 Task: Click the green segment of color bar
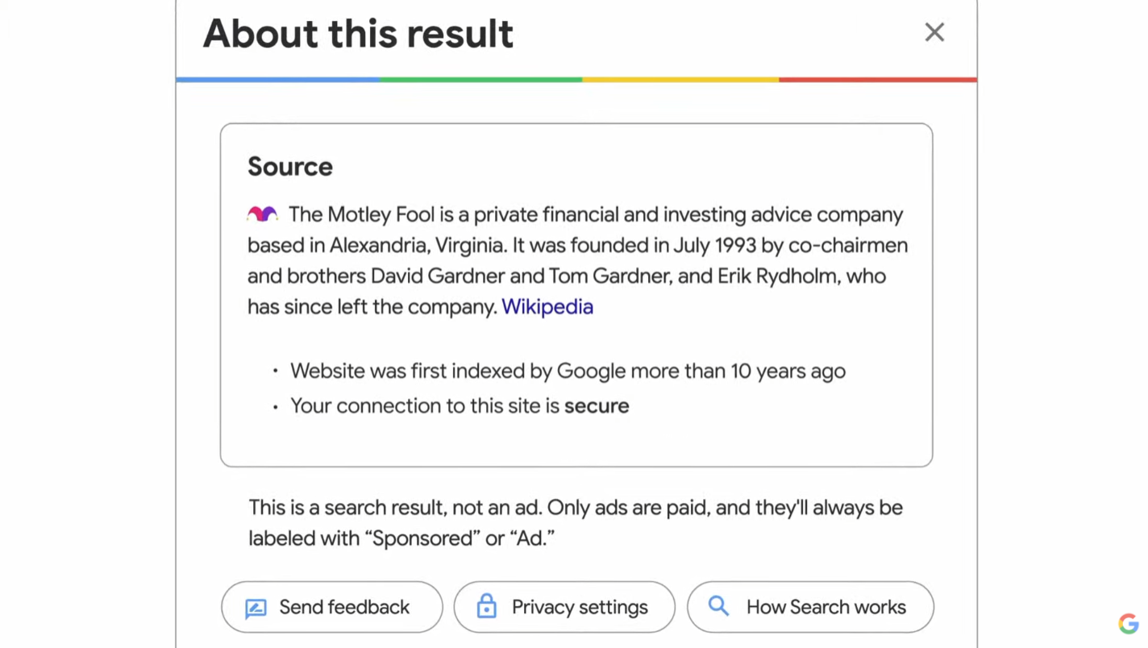(x=480, y=80)
